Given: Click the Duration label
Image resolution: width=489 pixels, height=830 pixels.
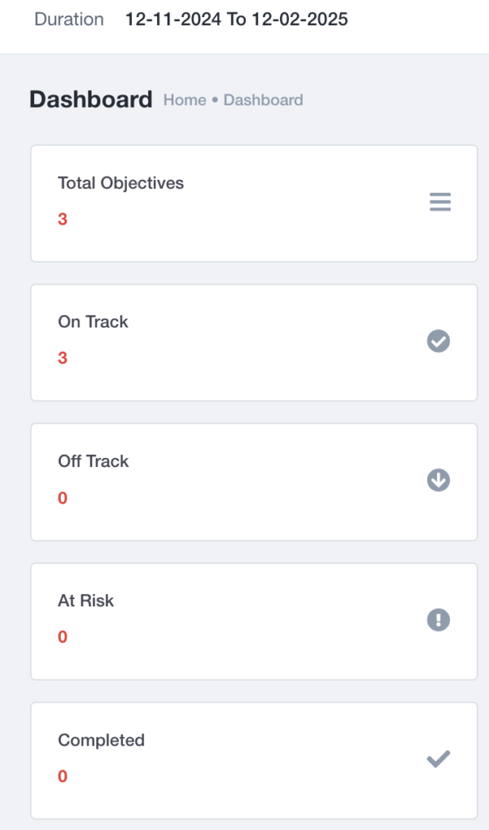Looking at the screenshot, I should (x=69, y=19).
